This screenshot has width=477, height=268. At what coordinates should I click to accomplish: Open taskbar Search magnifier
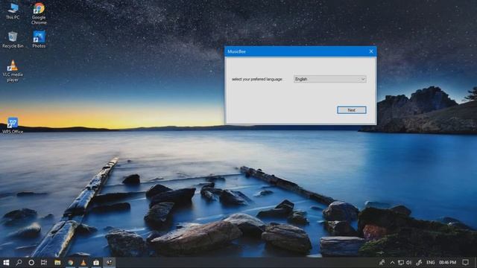[x=19, y=262]
